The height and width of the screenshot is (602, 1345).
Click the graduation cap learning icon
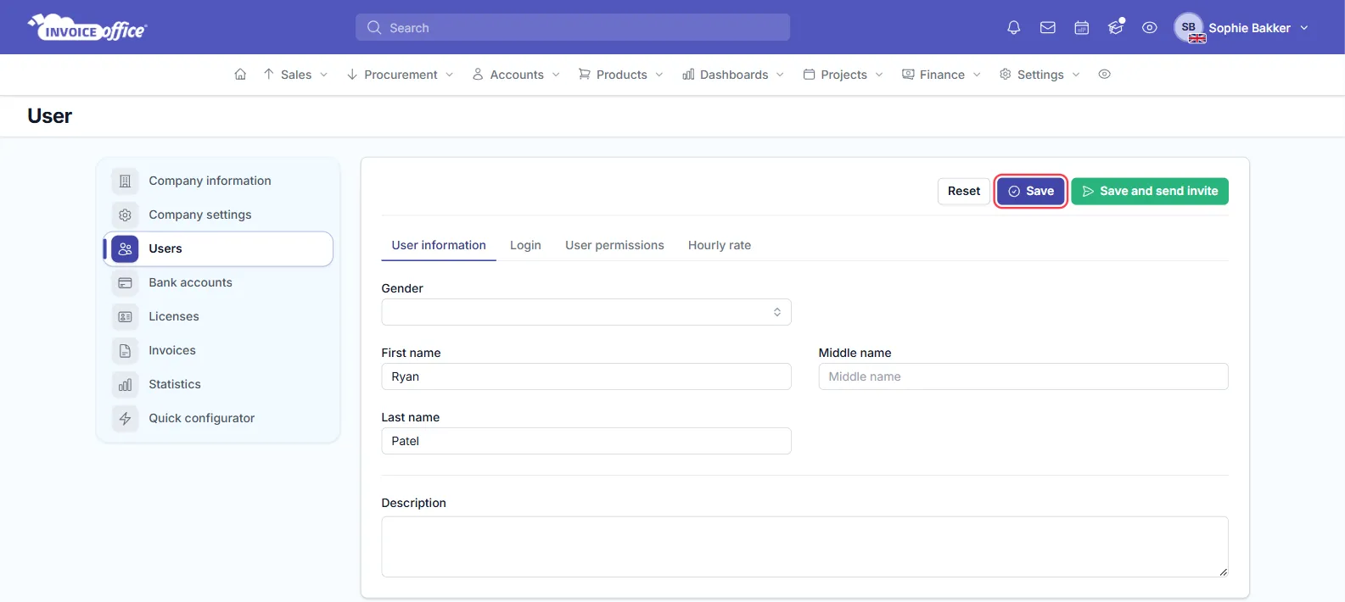coord(1116,27)
